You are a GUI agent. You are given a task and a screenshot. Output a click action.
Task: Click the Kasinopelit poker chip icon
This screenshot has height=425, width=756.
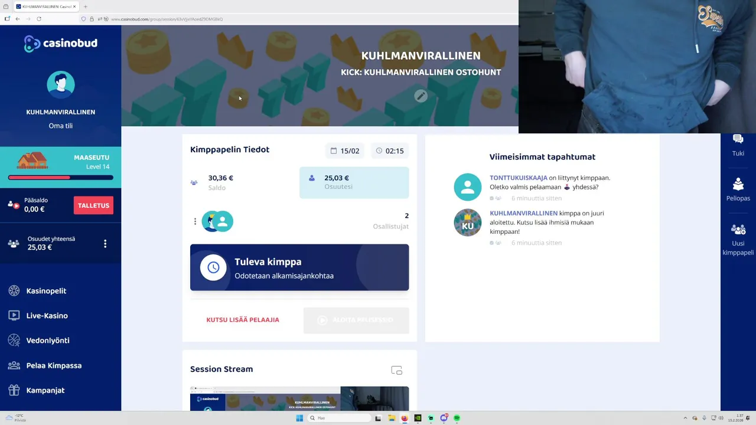point(14,290)
